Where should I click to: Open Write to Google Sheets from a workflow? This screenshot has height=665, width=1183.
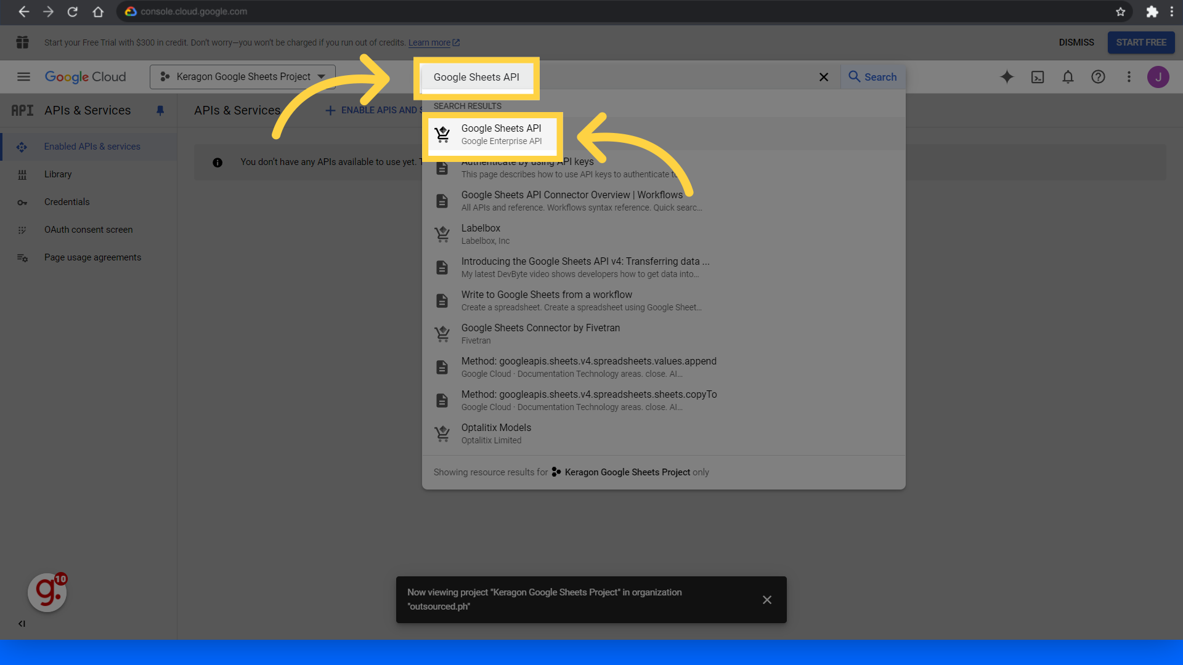tap(664, 300)
